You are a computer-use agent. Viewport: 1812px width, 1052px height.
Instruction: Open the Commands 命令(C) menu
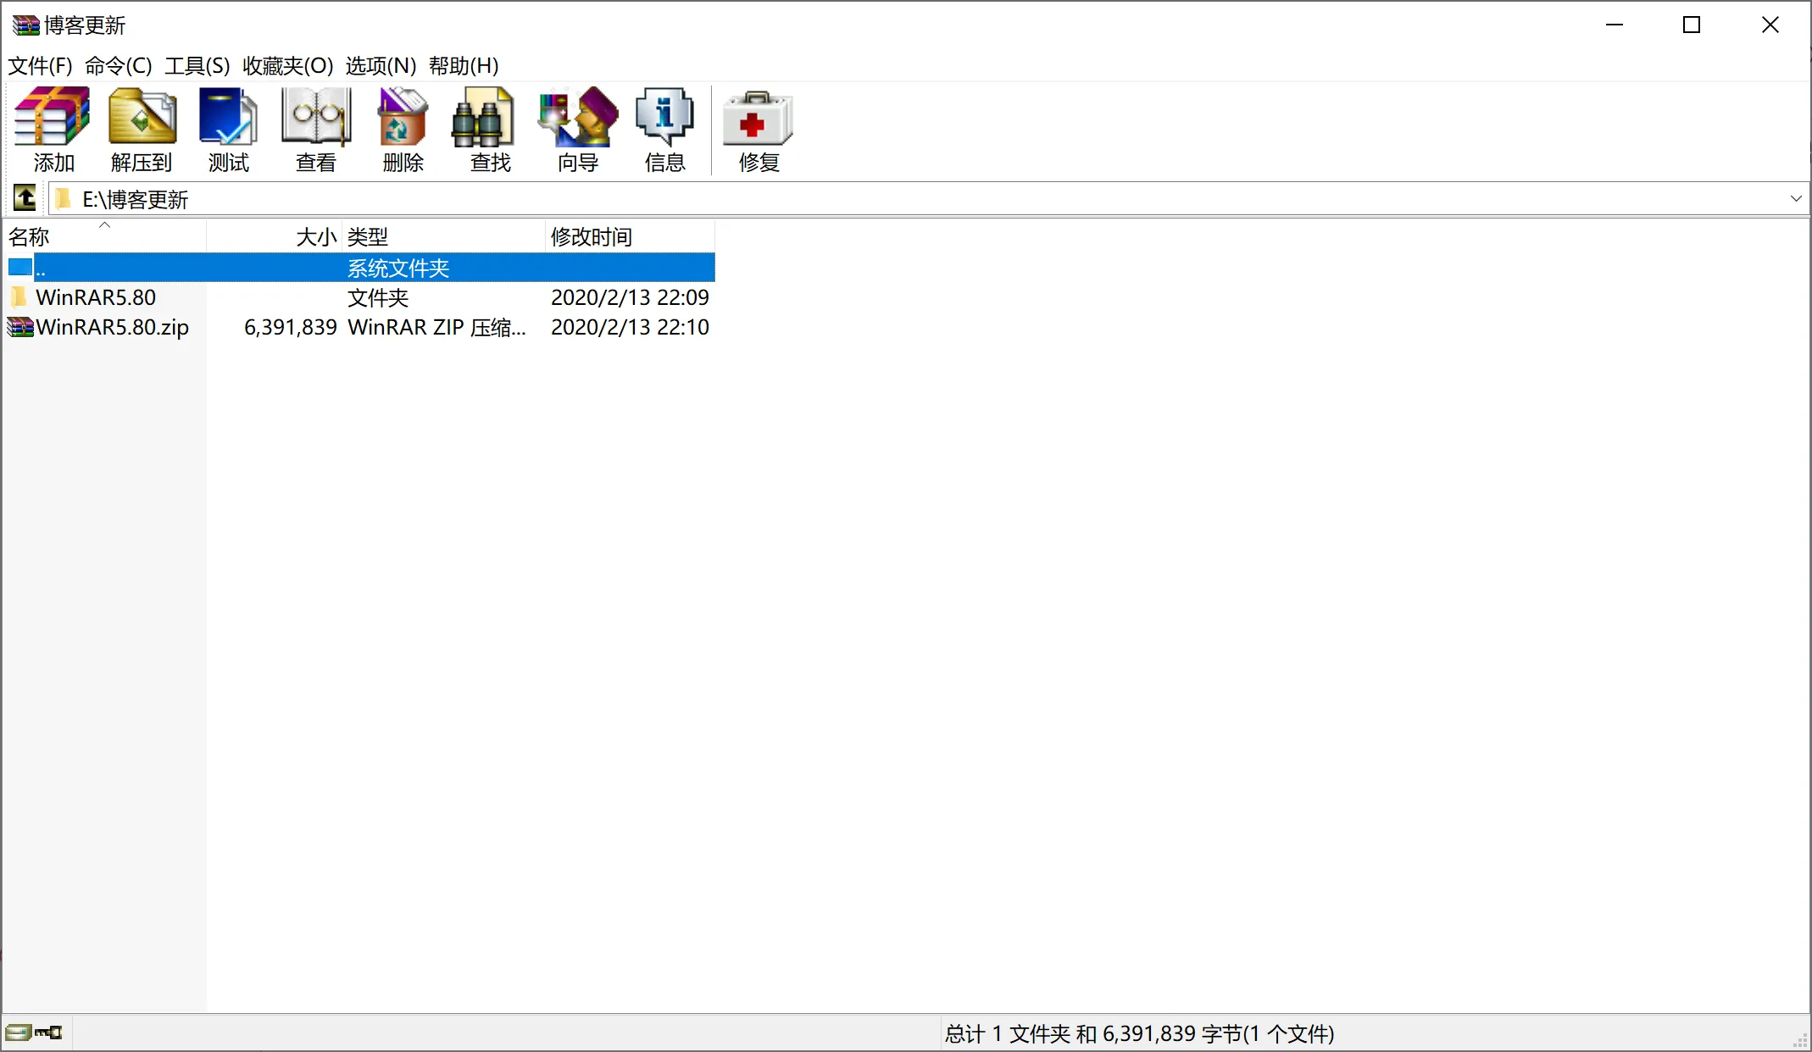point(119,65)
